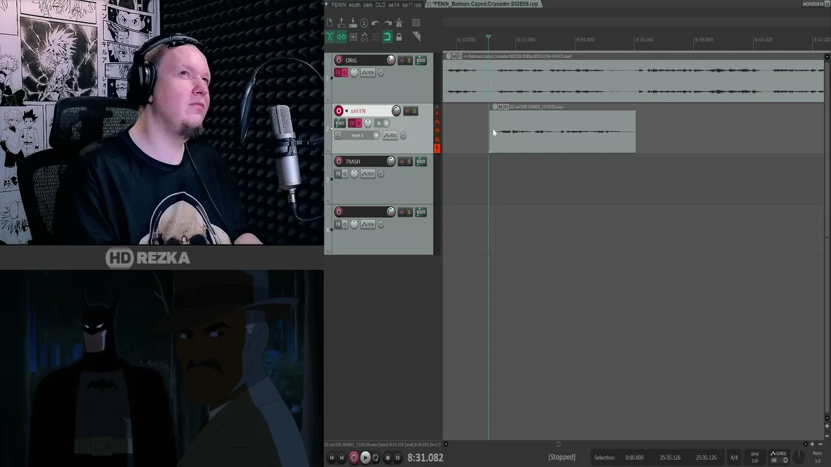Viewport: 831px width, 467px height.
Task: Click the Redo arrow icon
Action: click(388, 23)
